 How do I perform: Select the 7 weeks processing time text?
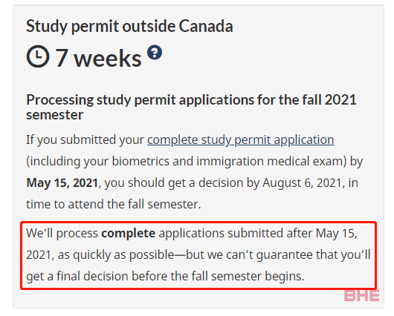(98, 58)
